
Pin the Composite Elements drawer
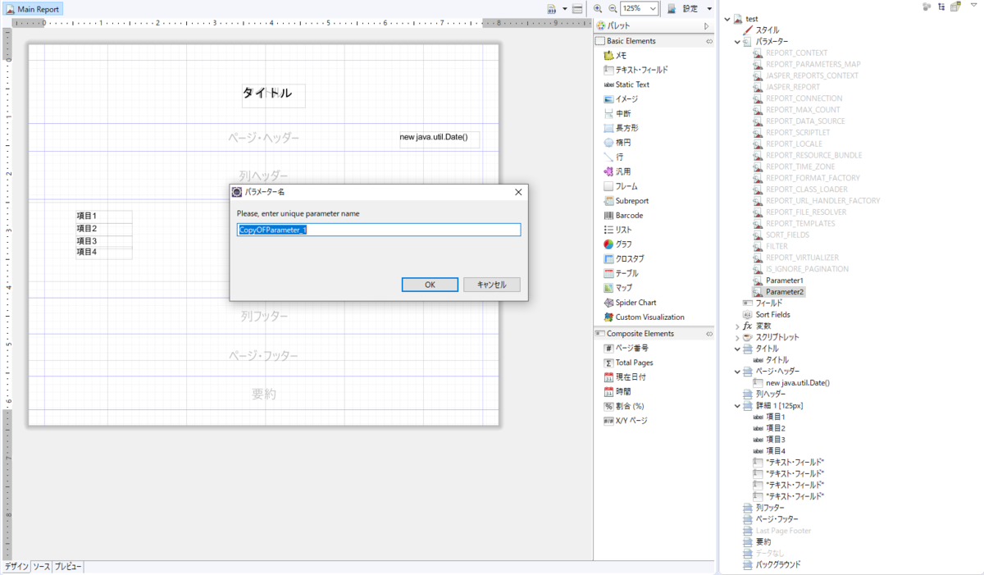pyautogui.click(x=709, y=334)
